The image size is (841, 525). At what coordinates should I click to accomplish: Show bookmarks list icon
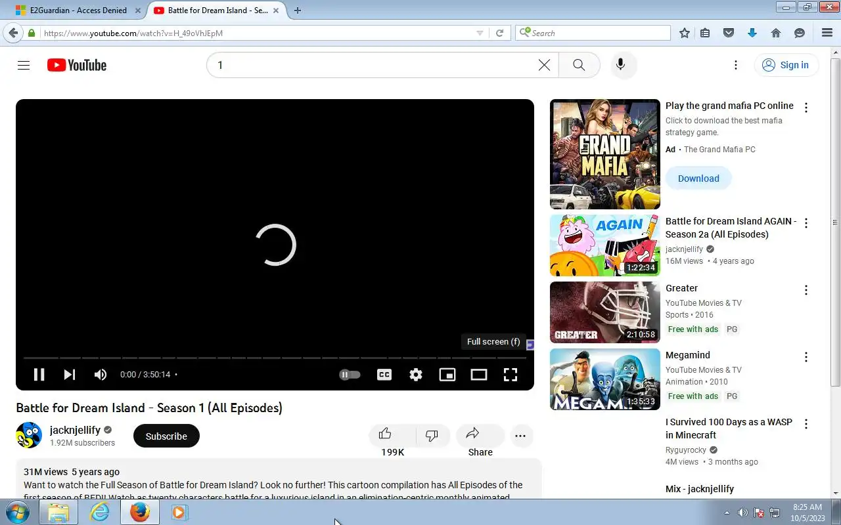coord(705,33)
